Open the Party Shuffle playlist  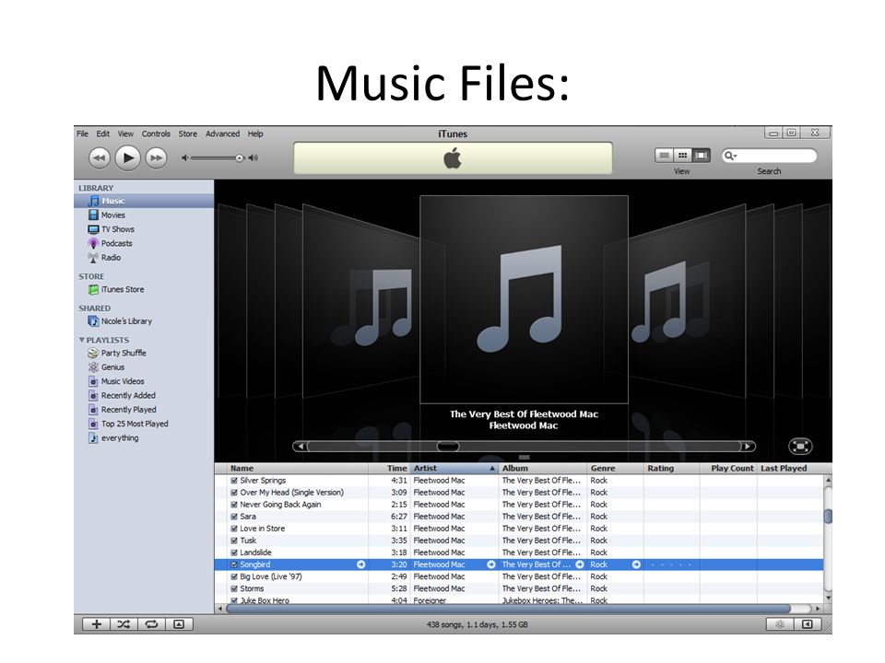click(144, 353)
